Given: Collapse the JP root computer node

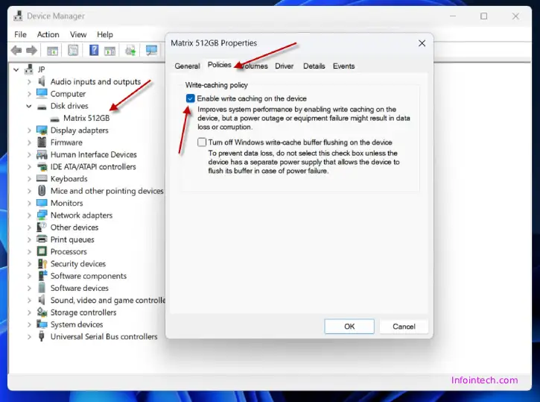Looking at the screenshot, I should 16,69.
